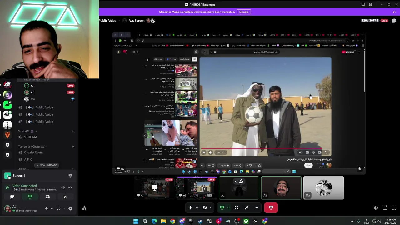
Task: Open soundboard icon in bottom call bar
Action: point(246,207)
